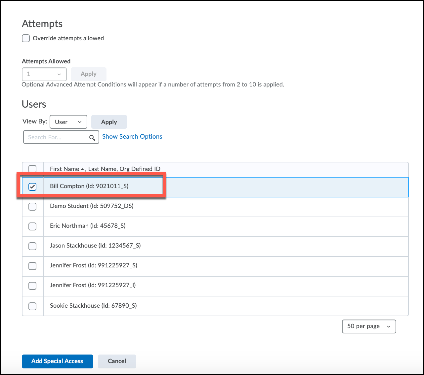Screen dimensions: 424x375
Task: Click the Cancel button
Action: (117, 361)
